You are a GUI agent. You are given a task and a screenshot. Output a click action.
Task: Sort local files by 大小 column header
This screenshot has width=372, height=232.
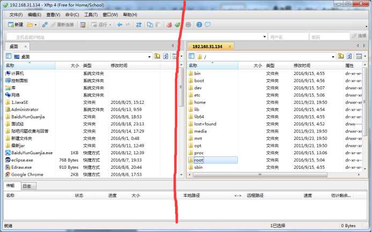pyautogui.click(x=68, y=65)
